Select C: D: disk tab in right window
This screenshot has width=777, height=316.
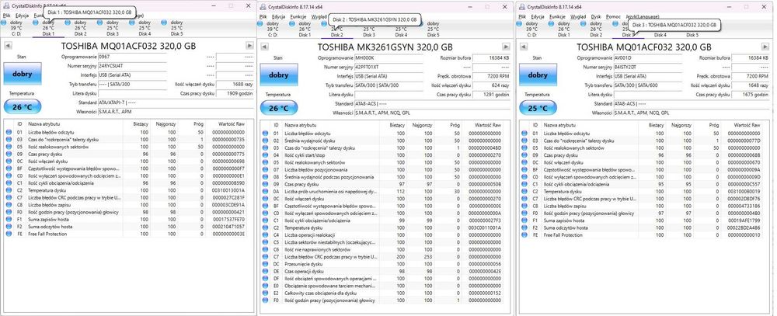pos(531,30)
